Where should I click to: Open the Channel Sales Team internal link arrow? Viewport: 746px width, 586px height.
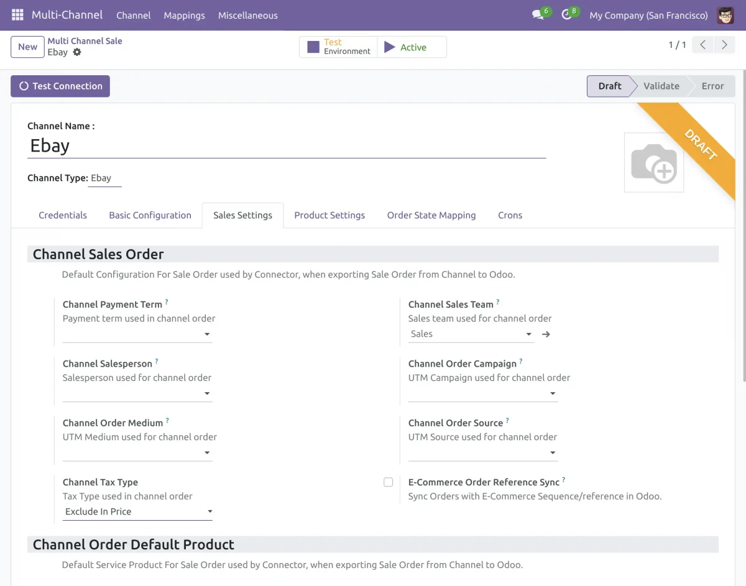coord(545,334)
